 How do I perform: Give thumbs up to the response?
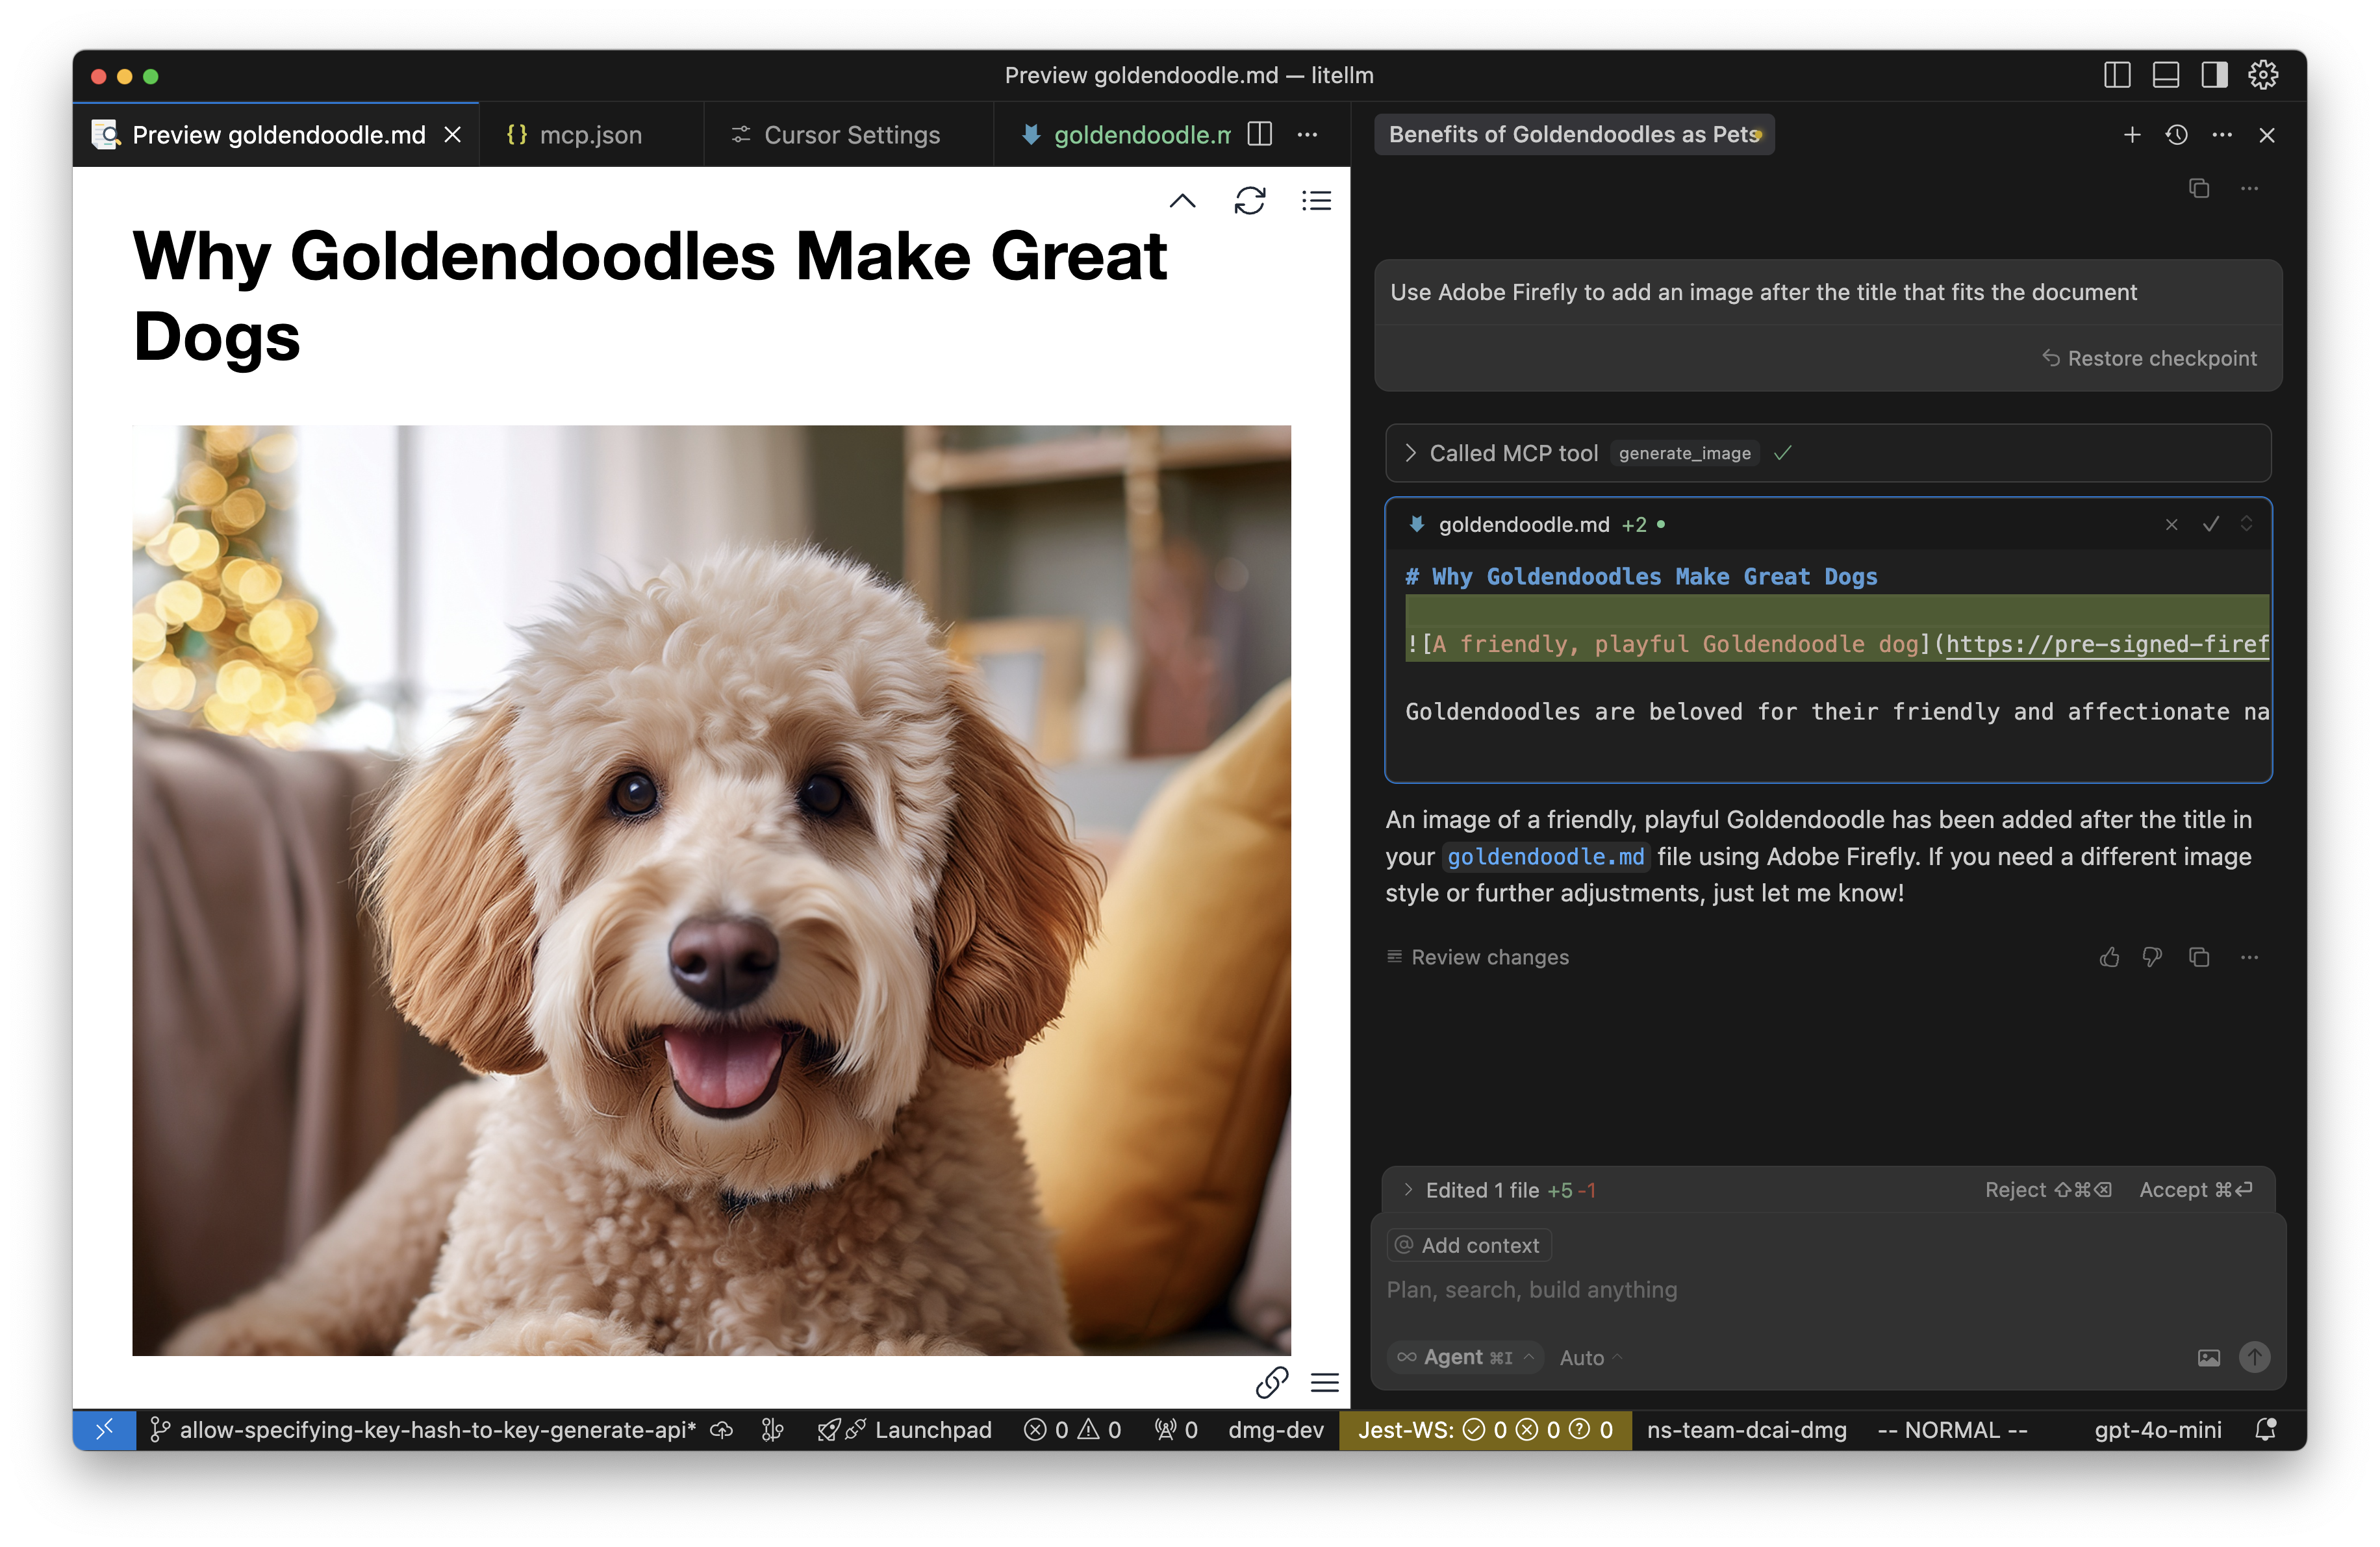2109,957
